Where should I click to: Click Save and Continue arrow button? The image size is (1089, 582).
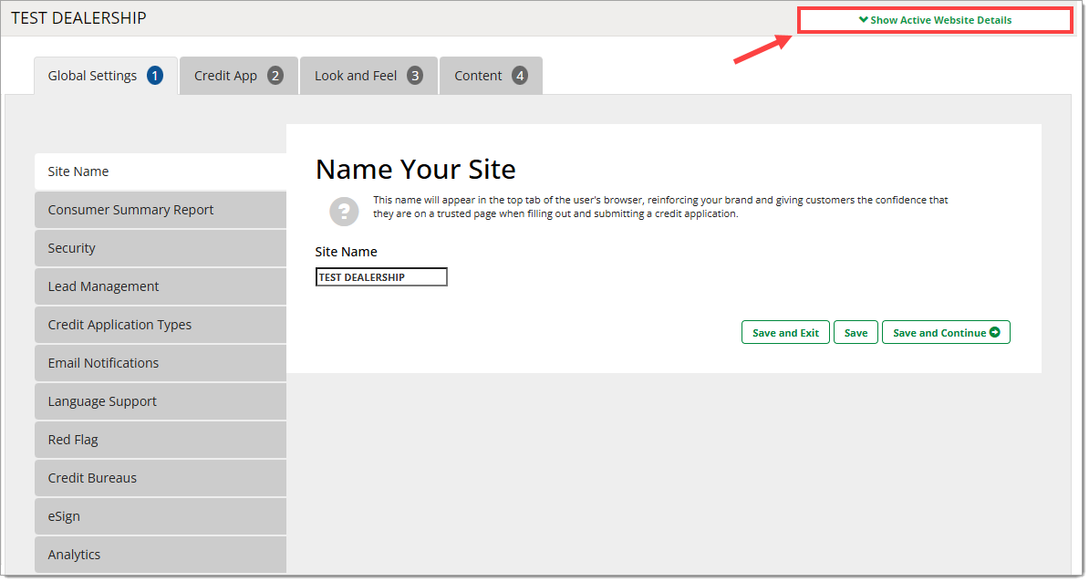[x=946, y=333]
